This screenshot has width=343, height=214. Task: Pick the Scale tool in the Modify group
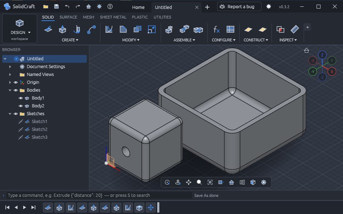point(151,29)
